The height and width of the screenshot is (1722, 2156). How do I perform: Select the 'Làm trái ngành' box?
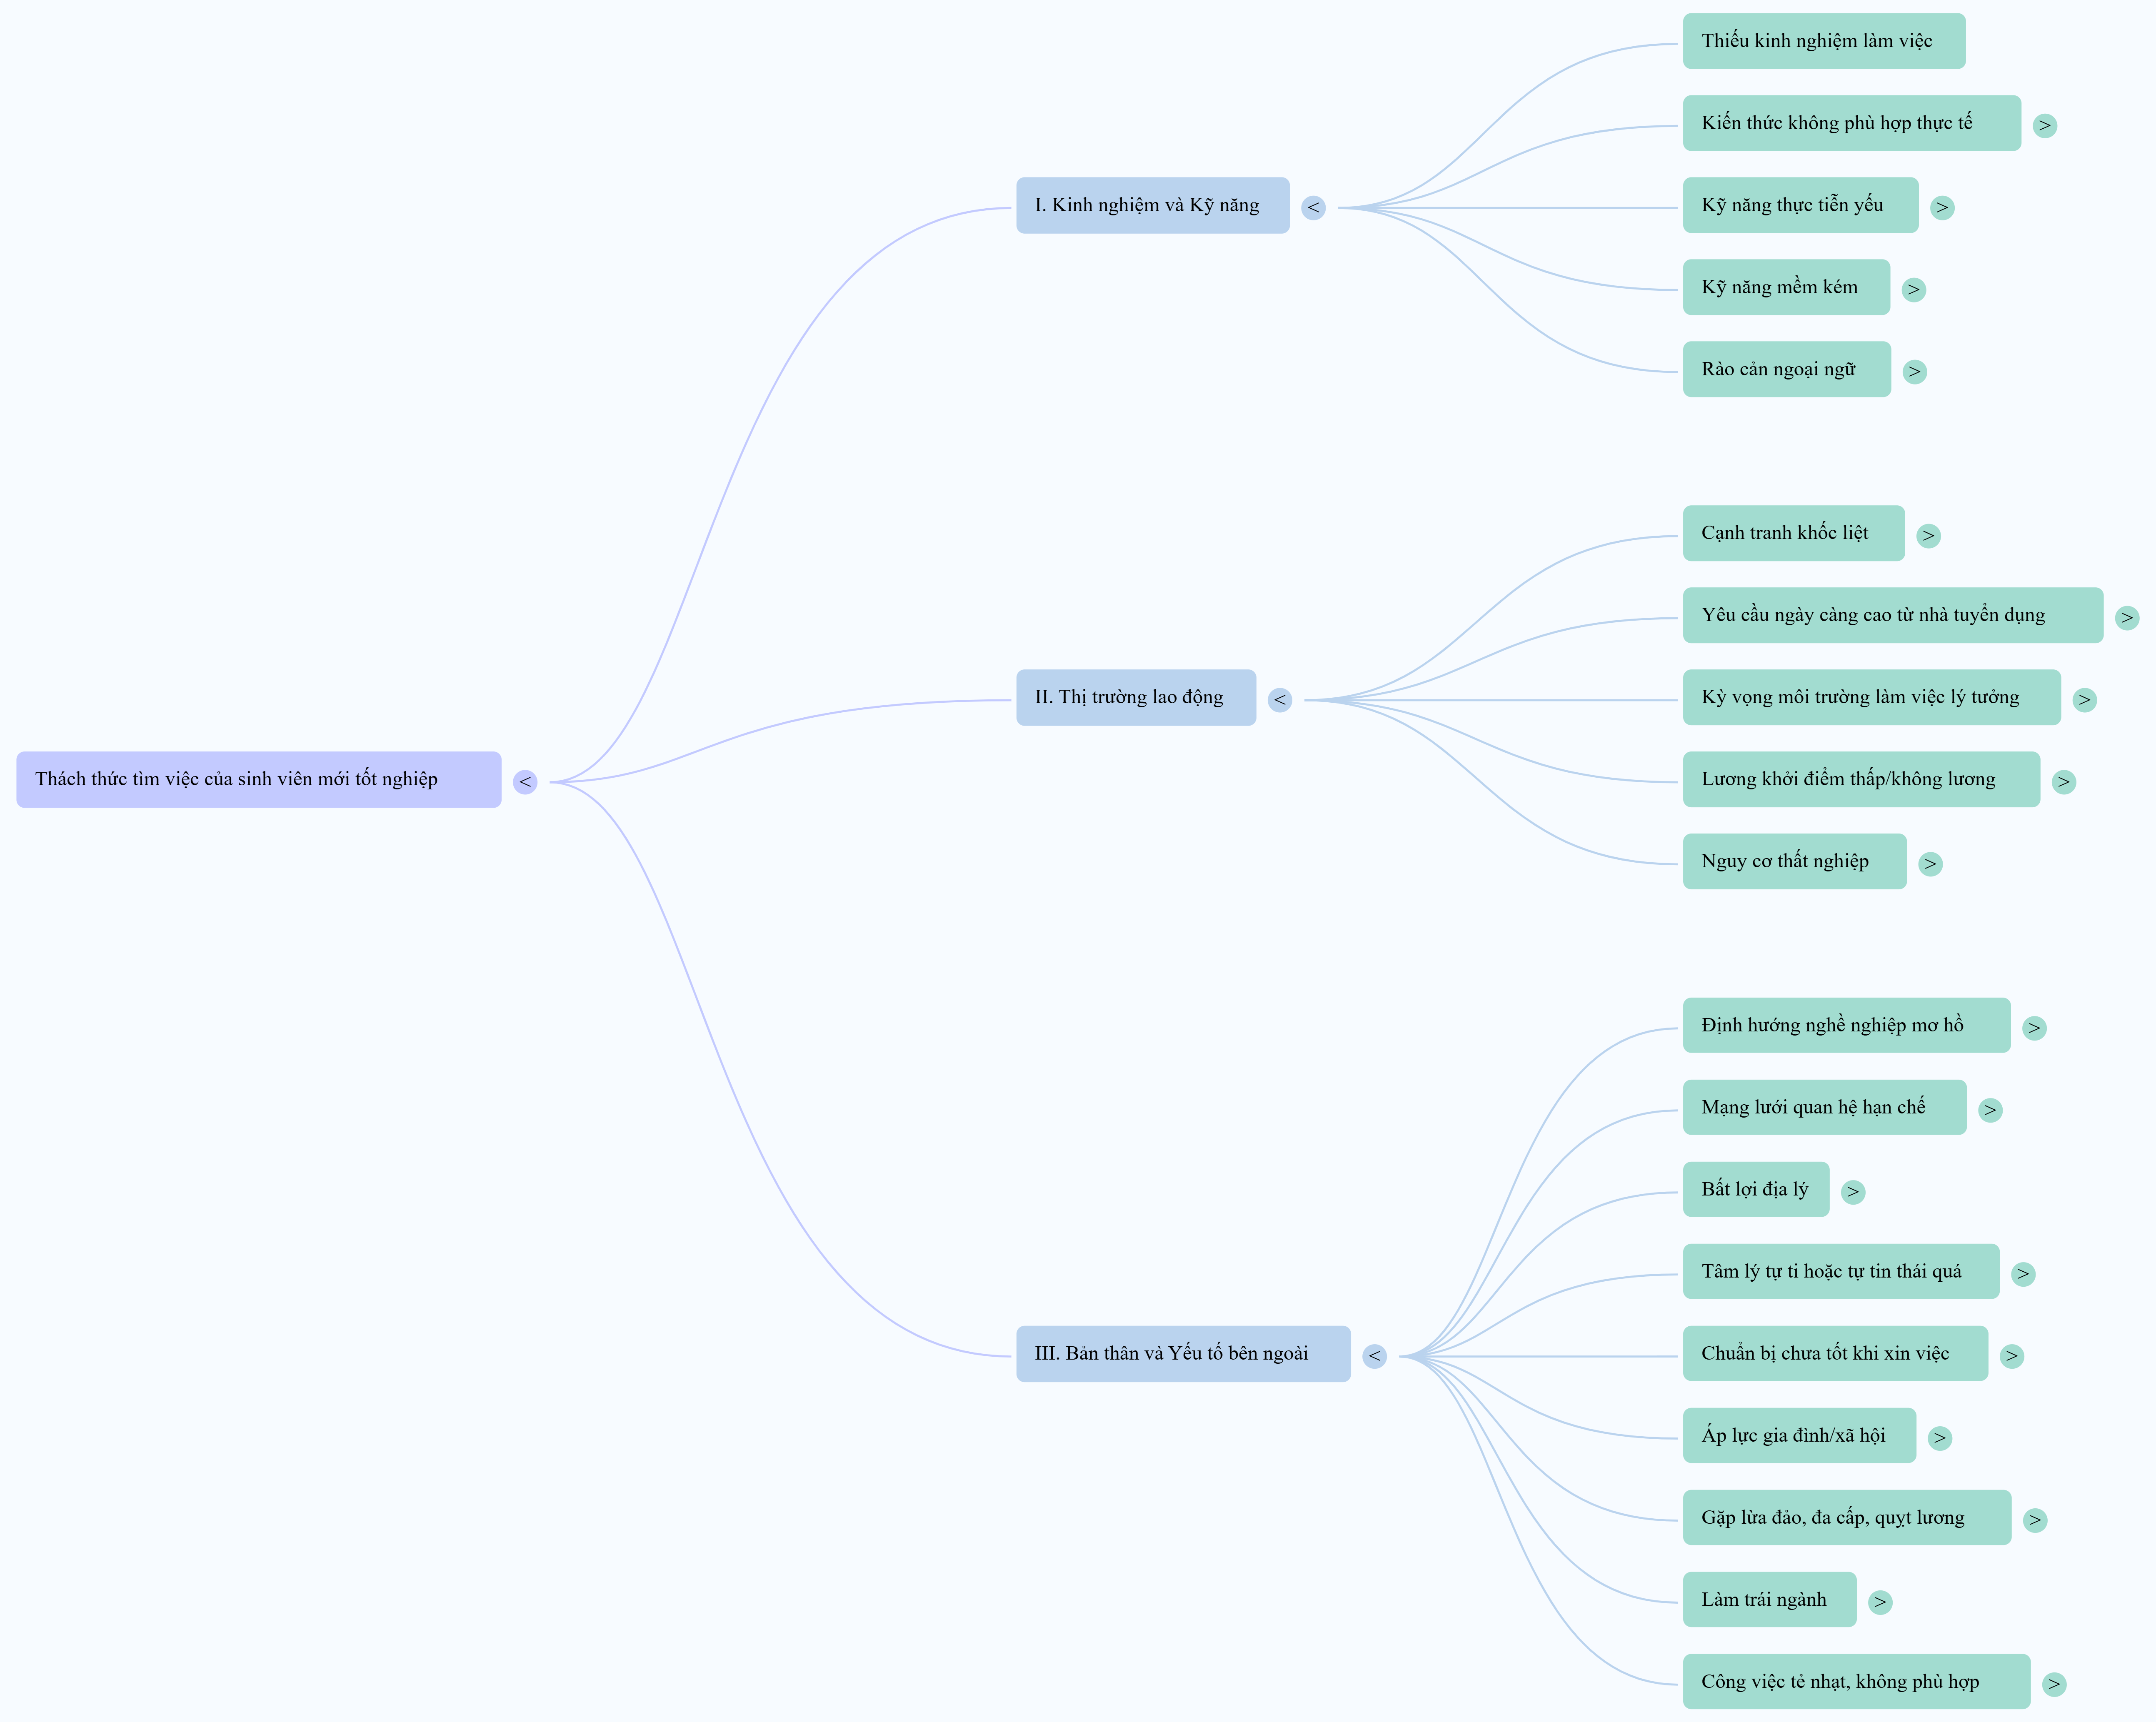[x=1770, y=1599]
